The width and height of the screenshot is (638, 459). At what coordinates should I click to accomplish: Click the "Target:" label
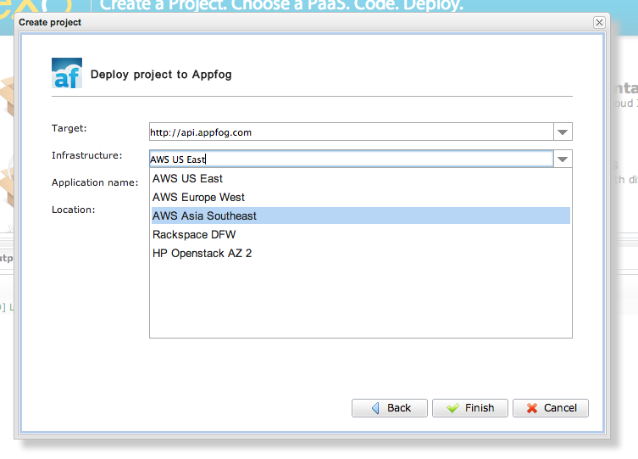pos(69,128)
